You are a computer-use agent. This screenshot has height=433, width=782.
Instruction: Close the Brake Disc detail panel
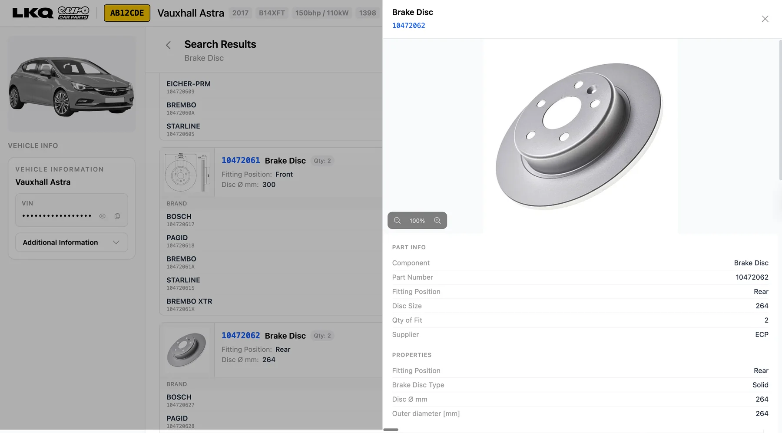(765, 19)
